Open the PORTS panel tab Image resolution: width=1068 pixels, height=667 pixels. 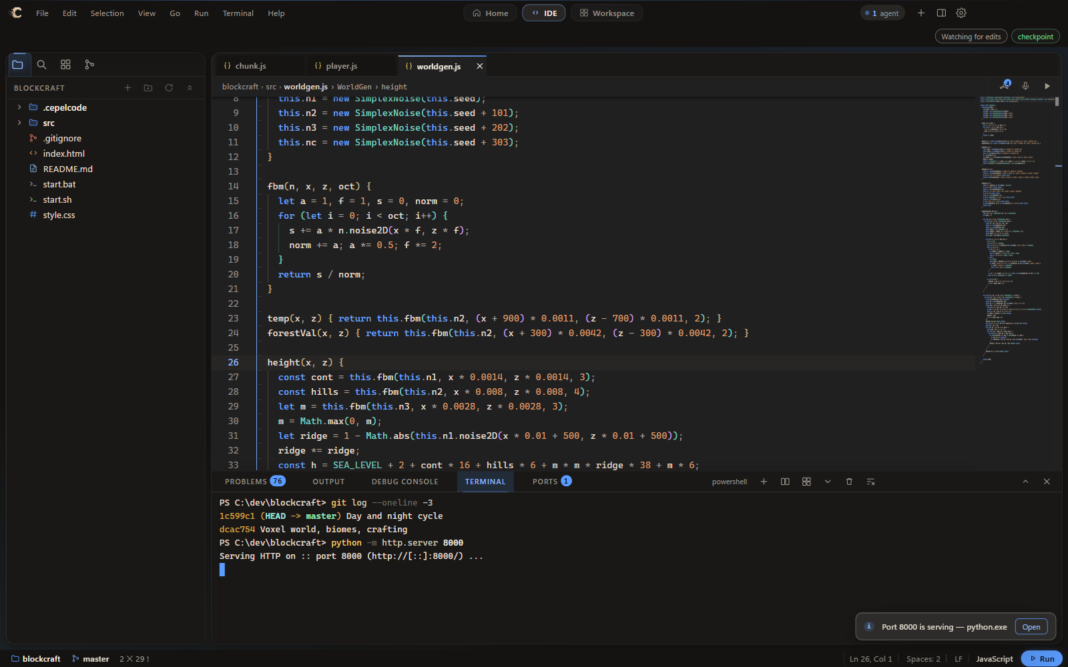click(551, 482)
